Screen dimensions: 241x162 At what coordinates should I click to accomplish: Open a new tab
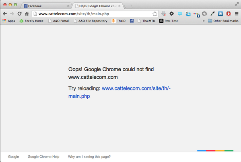pyautogui.click(x=128, y=6)
